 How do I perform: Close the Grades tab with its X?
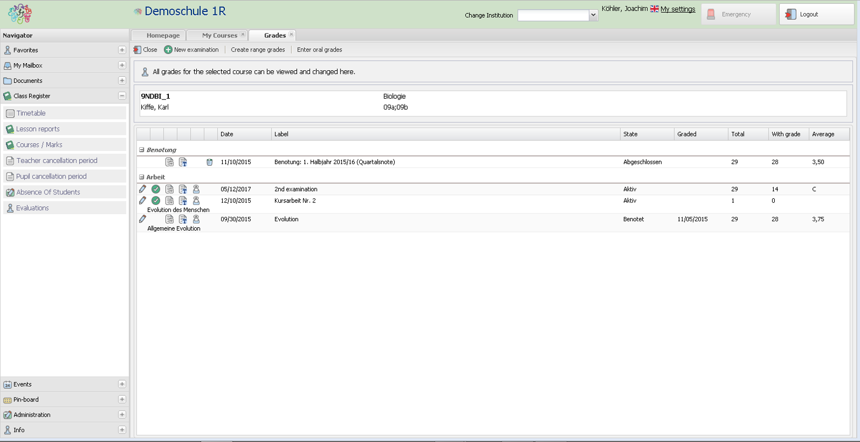coord(291,35)
